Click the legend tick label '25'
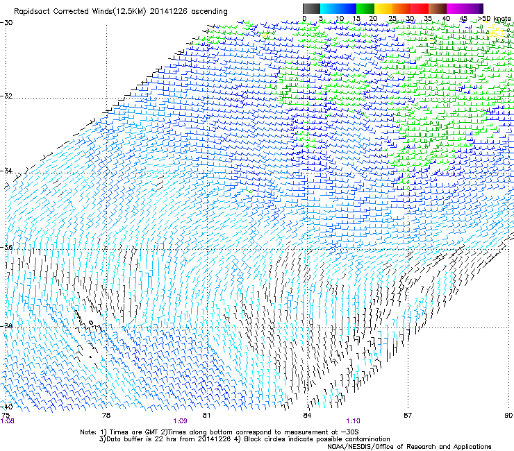This screenshot has width=514, height=451. [392, 19]
